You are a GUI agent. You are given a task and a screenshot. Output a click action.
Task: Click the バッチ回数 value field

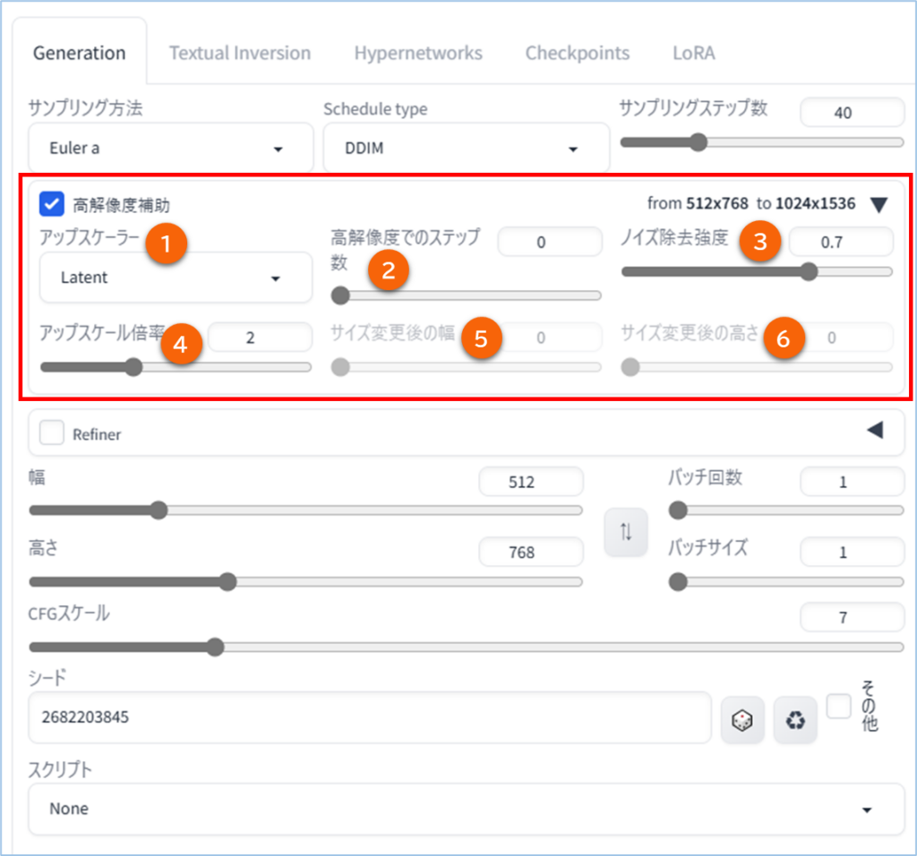point(853,482)
